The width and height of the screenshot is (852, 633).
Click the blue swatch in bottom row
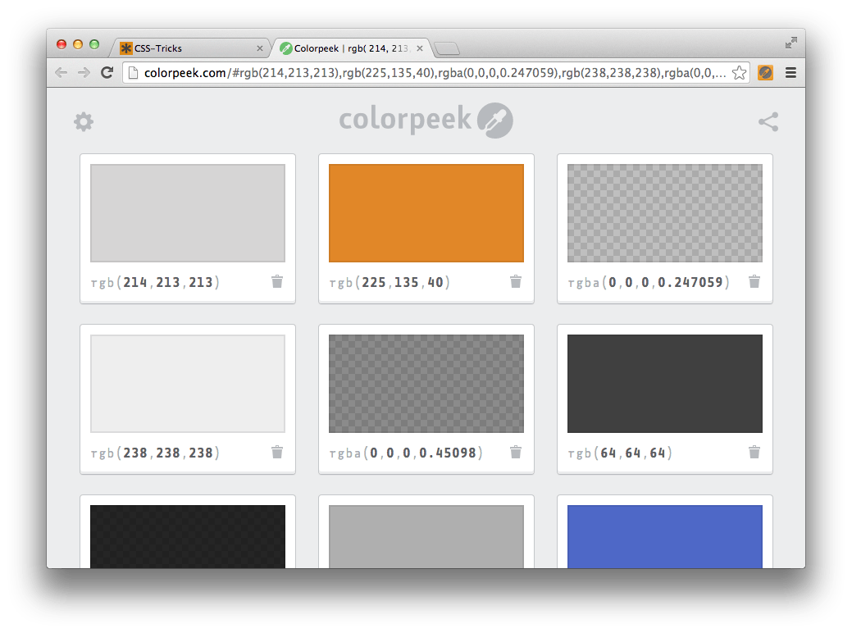pos(664,537)
